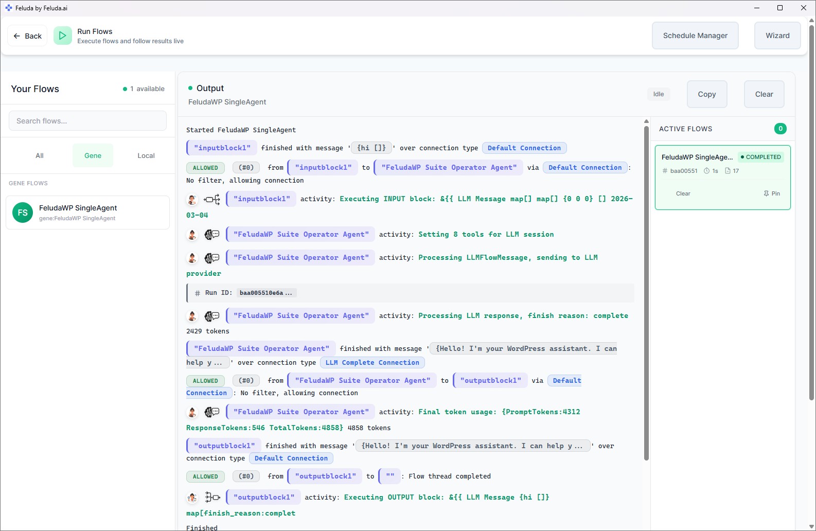Click the ACTIVE FLOWS heading

[685, 129]
